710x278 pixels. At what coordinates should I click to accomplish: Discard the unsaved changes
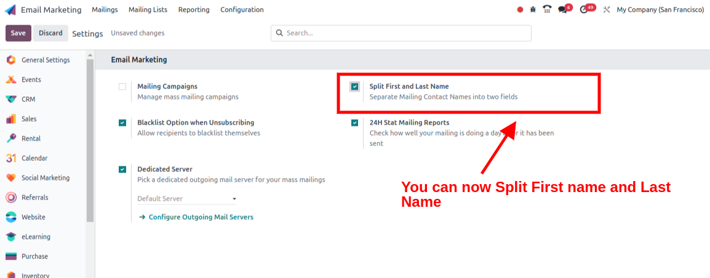tap(50, 33)
